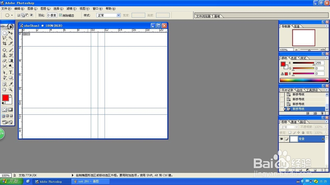
Task: Open the 编辑 (Edit) menu
Action: click(x=19, y=9)
